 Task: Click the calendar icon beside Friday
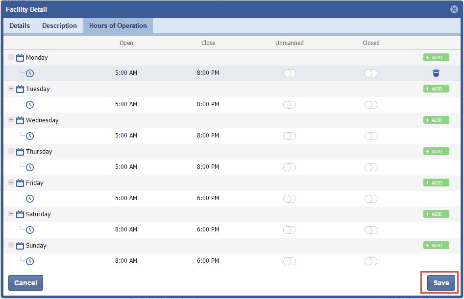point(20,183)
